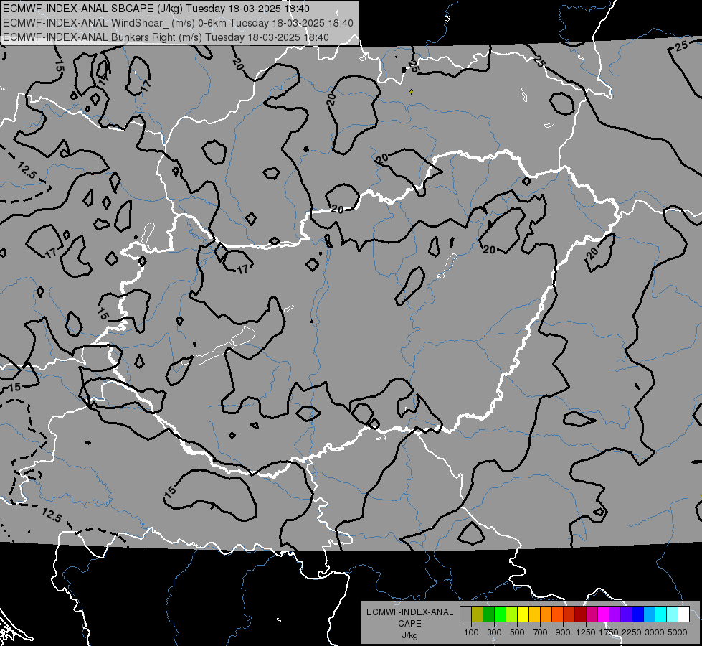The image size is (702, 646).
Task: Click the 100 tick value in legend
Action: 471,632
